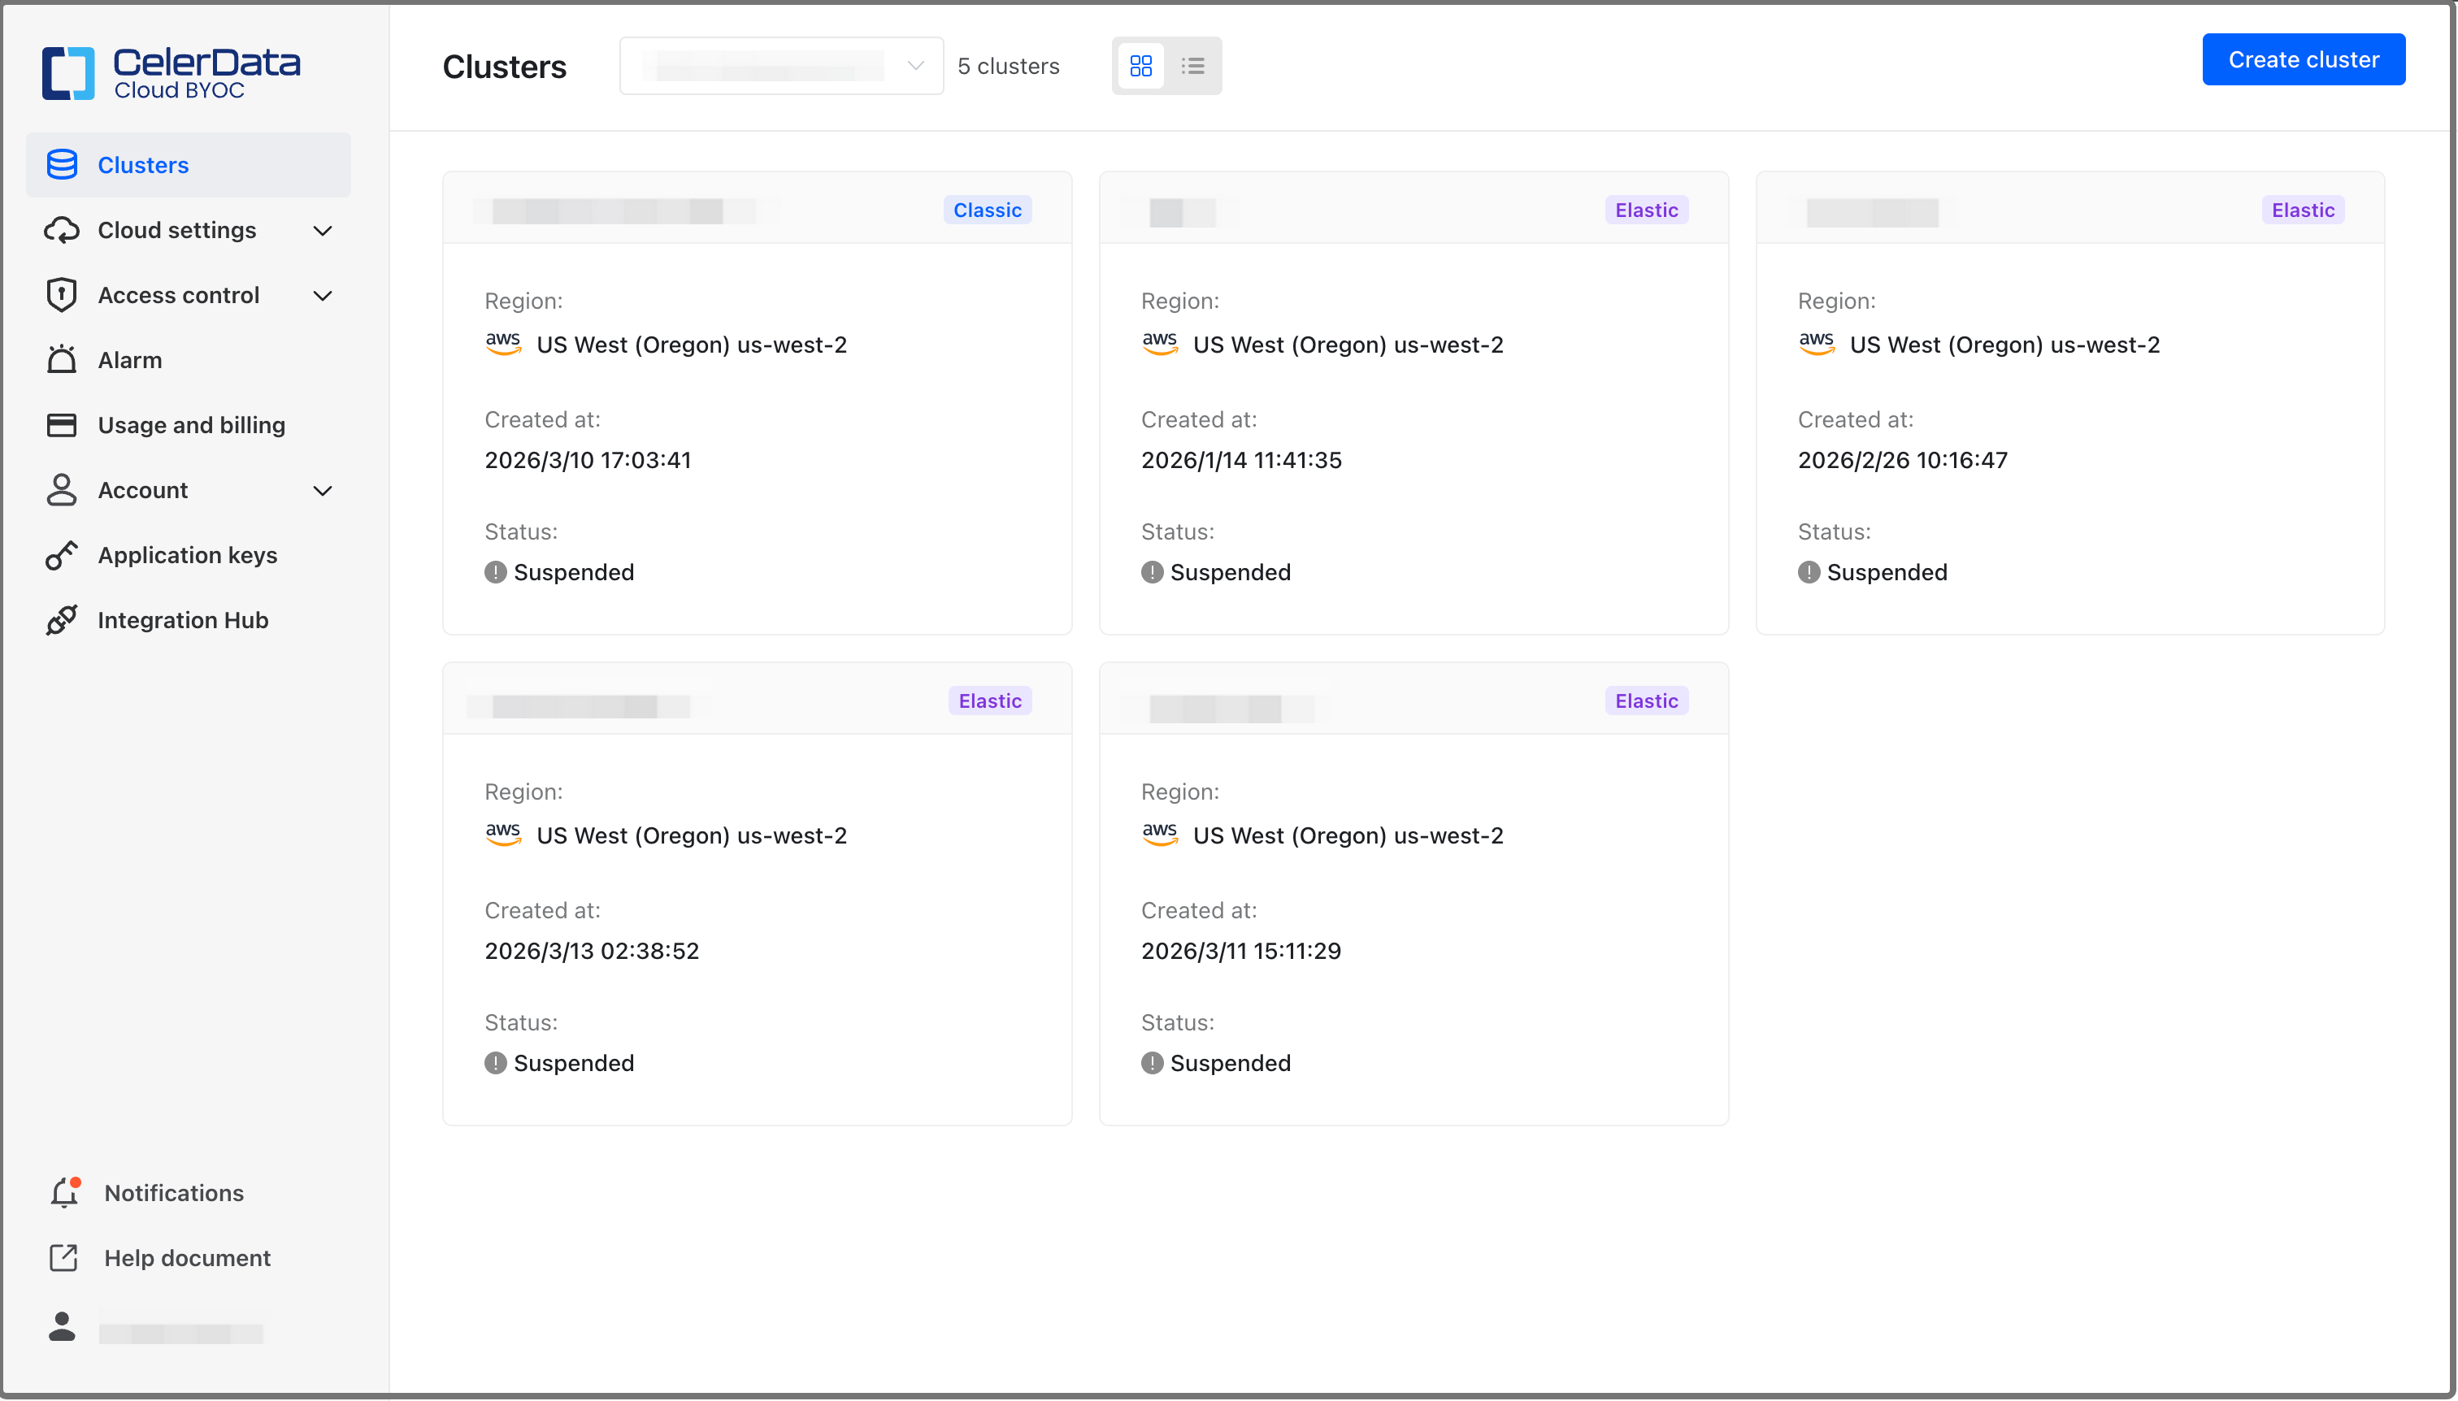Image resolution: width=2458 pixels, height=1401 pixels.
Task: Click the Access control shield icon
Action: (62, 294)
